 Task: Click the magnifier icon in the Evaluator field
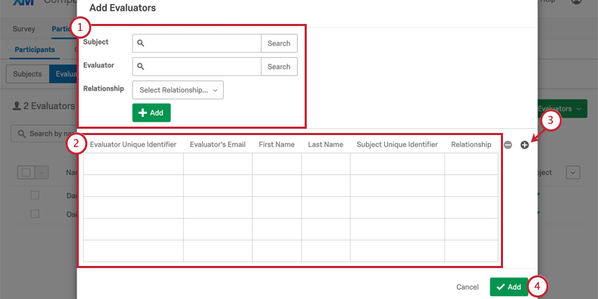pyautogui.click(x=140, y=67)
